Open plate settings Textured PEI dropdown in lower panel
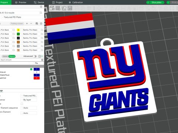This screenshot has height=133, width=178. [x=29, y=96]
